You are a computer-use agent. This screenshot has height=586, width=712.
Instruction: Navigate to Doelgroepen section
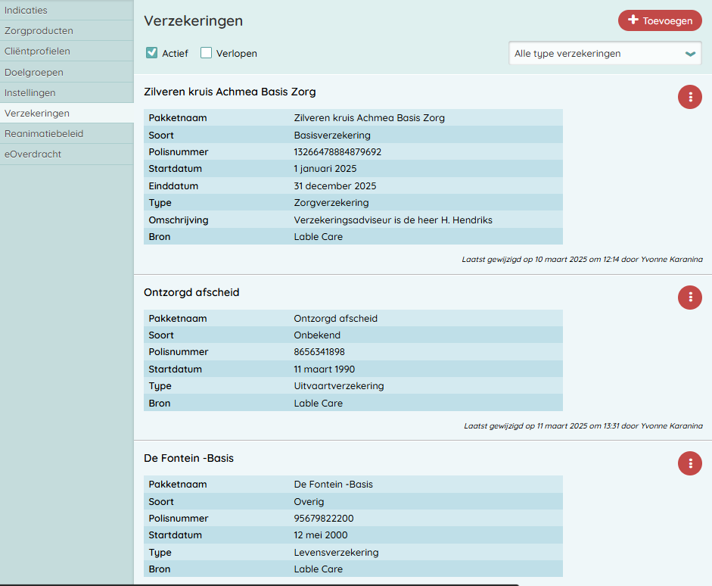click(x=34, y=72)
